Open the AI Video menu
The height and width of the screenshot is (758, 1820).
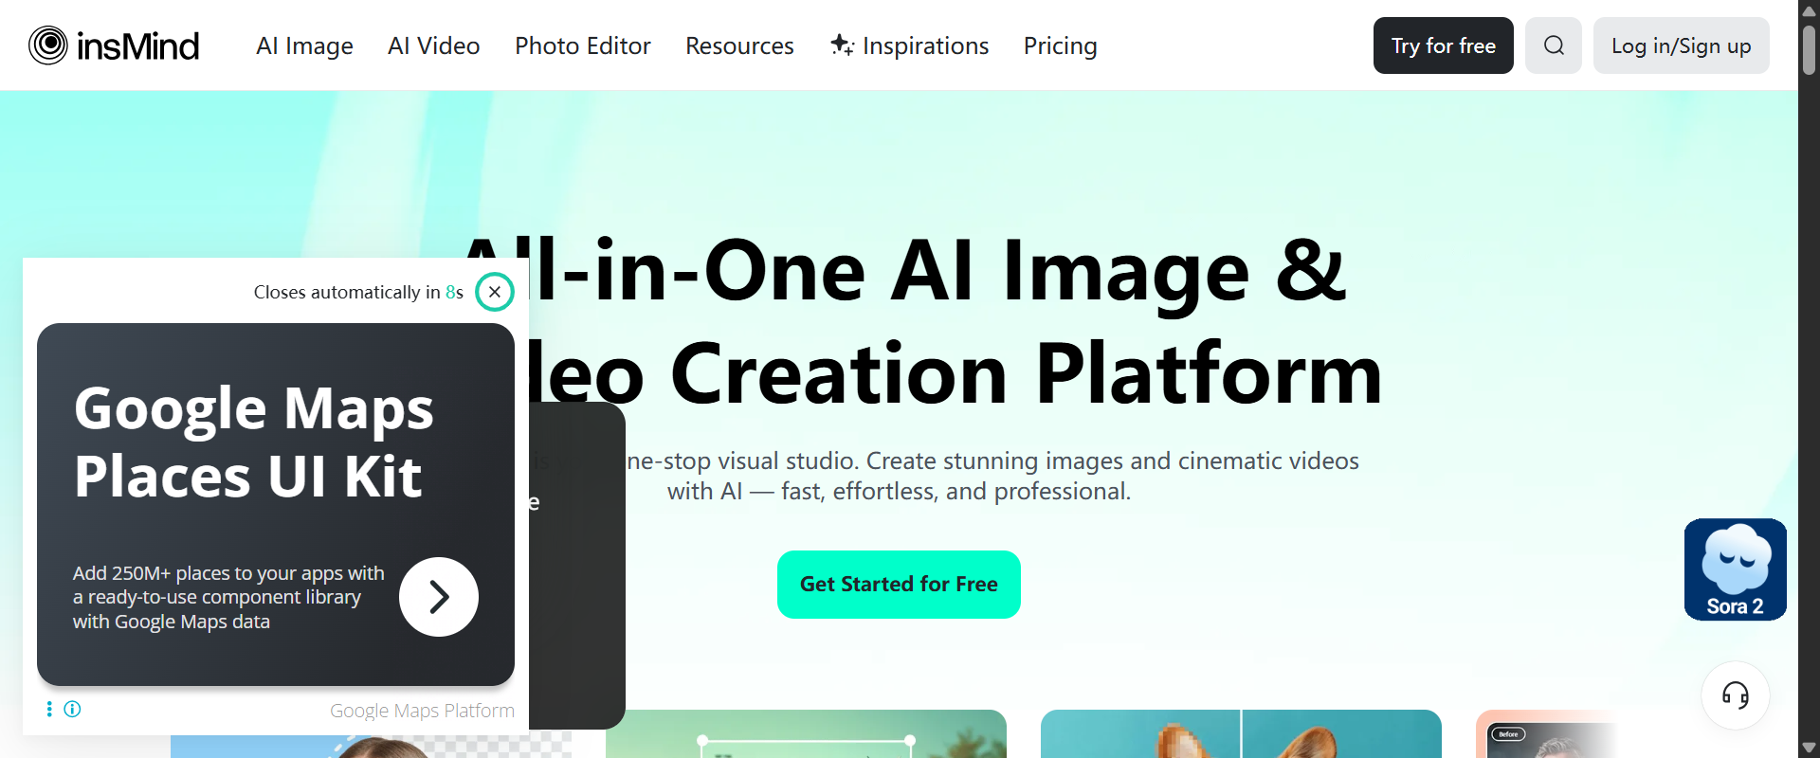[433, 45]
